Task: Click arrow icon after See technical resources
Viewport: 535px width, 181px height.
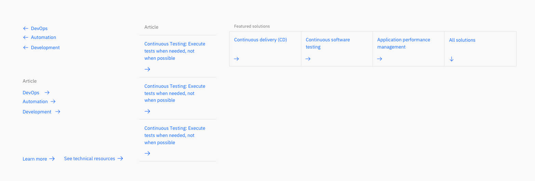Action: (120, 158)
